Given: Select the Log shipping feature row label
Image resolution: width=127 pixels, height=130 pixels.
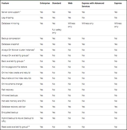Looking at the screenshot, I should (8, 18).
